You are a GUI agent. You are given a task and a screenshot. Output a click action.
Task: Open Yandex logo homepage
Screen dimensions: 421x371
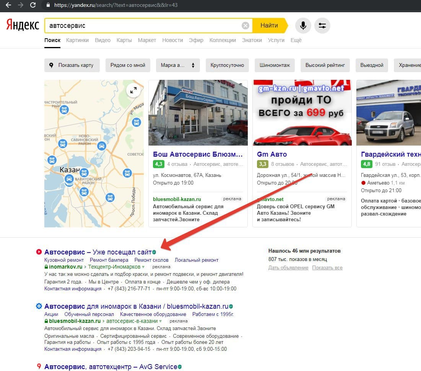[23, 25]
